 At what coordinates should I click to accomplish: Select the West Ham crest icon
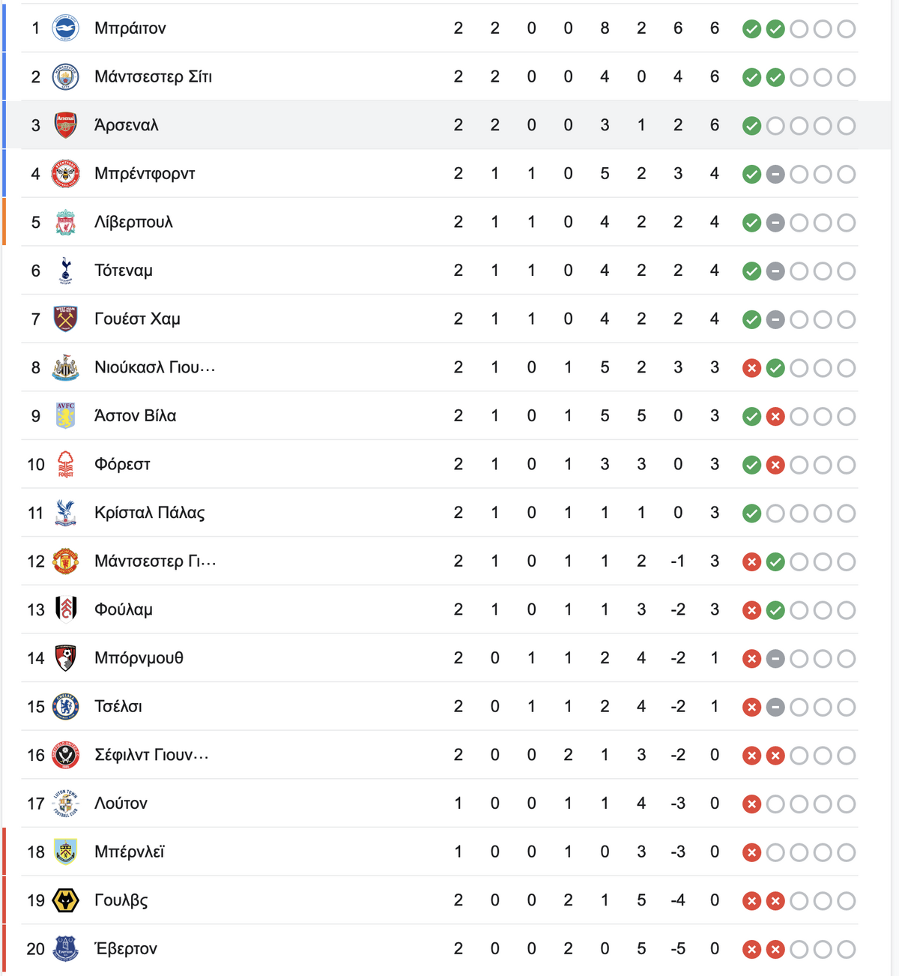pos(65,319)
